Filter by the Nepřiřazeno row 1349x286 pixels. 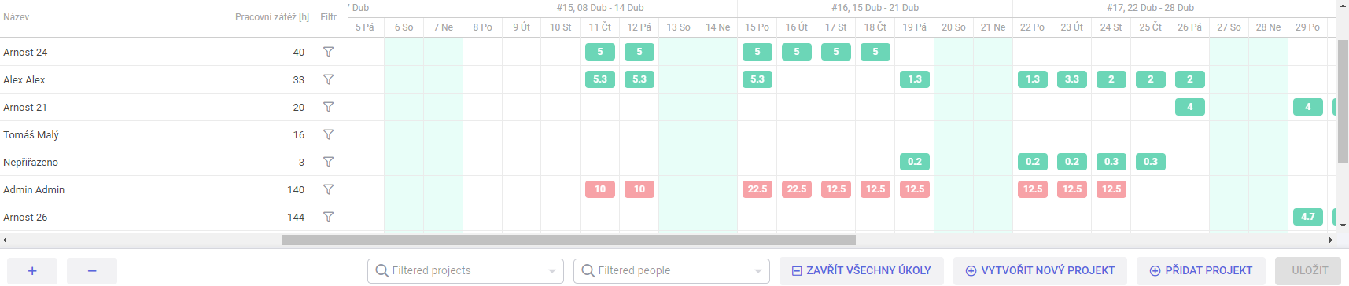tap(328, 162)
